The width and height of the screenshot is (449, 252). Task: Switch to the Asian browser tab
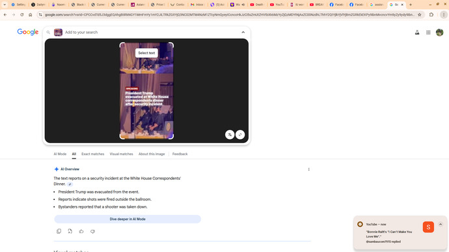click(x=138, y=5)
